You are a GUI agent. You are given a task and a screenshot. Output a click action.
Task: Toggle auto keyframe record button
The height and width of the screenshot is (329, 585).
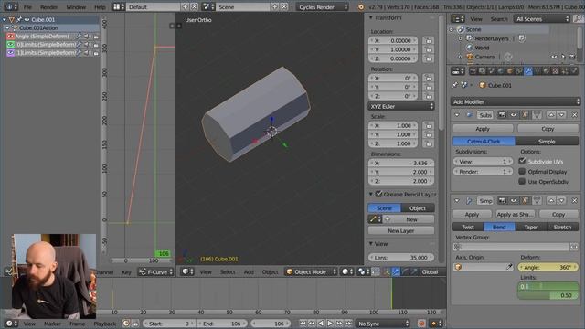coord(421,324)
